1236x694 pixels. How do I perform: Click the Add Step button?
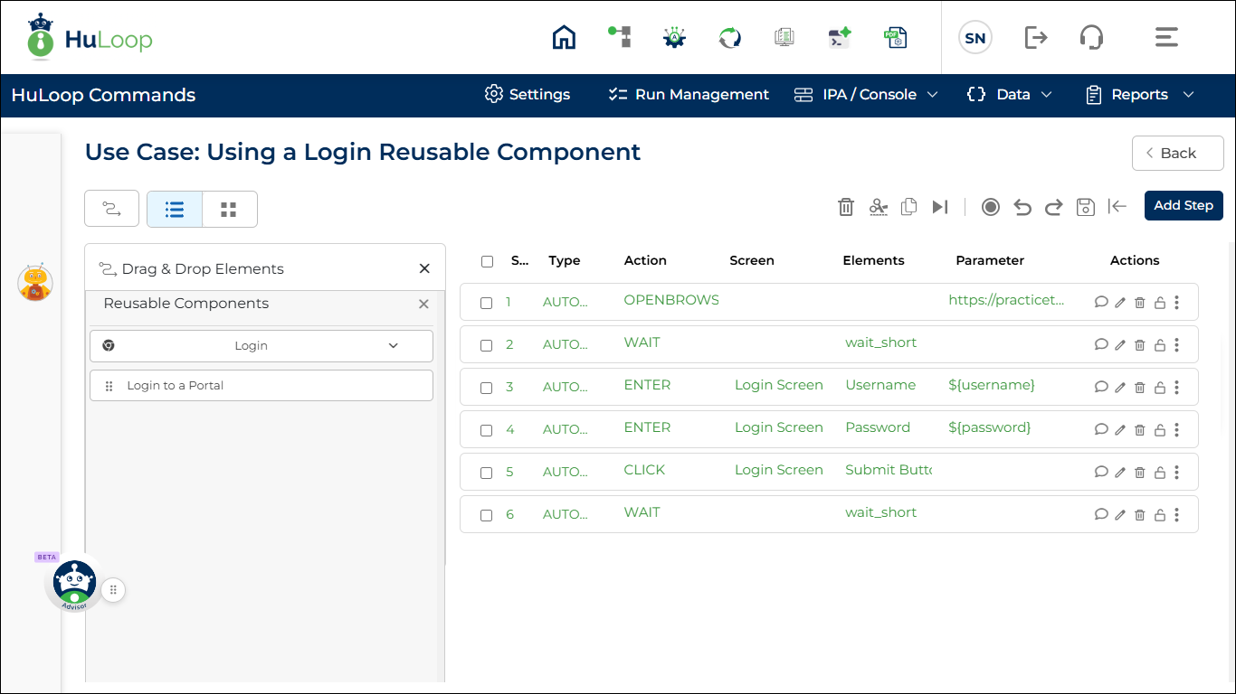click(x=1184, y=205)
